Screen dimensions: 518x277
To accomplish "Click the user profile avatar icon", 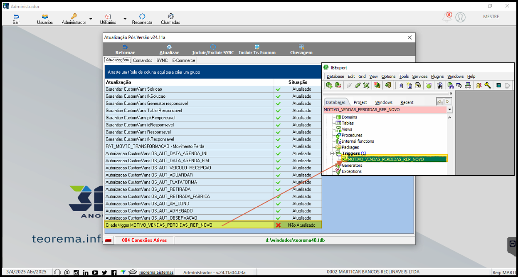I will (x=460, y=17).
